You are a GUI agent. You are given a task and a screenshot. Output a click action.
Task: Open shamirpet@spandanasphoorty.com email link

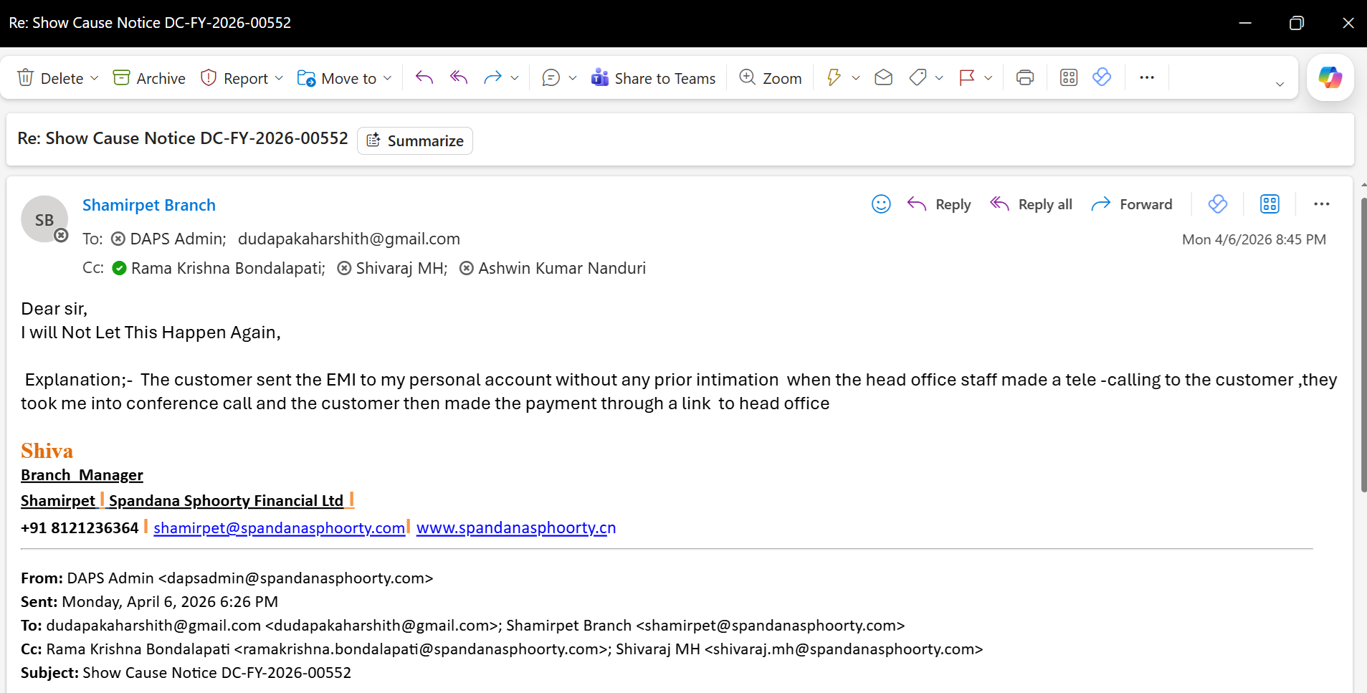coord(279,528)
